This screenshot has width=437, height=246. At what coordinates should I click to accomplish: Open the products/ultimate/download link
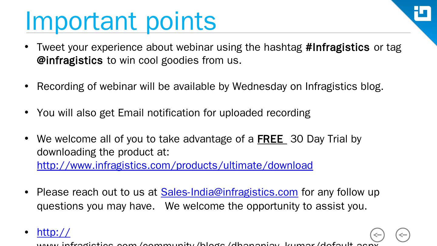175,166
